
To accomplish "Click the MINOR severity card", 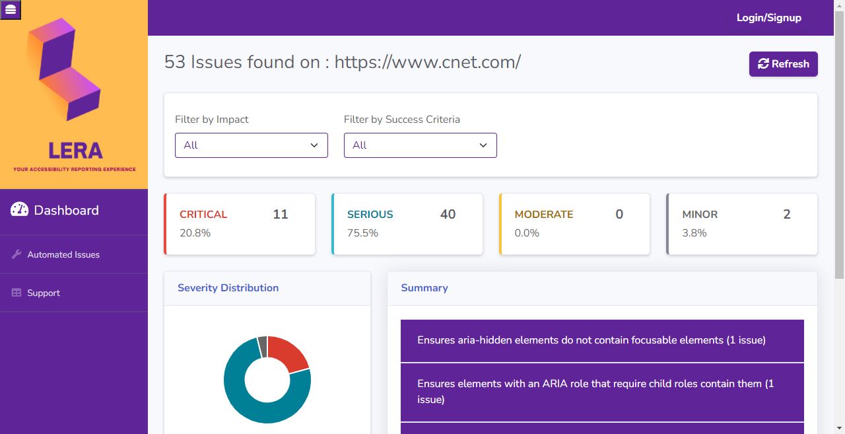I will (x=741, y=223).
